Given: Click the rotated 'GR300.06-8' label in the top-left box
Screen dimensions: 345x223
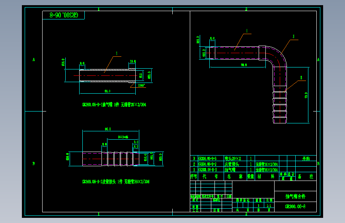Looking at the screenshot, I should pyautogui.click(x=64, y=15).
